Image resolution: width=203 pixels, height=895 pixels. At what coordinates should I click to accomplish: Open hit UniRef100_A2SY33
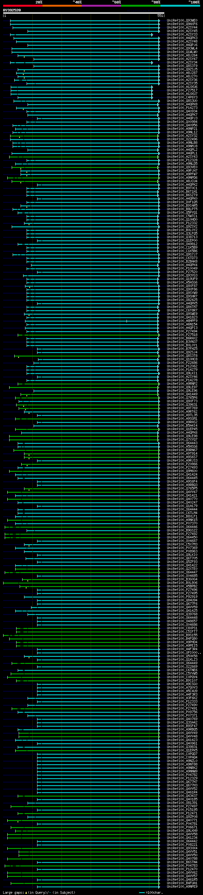click(x=182, y=34)
